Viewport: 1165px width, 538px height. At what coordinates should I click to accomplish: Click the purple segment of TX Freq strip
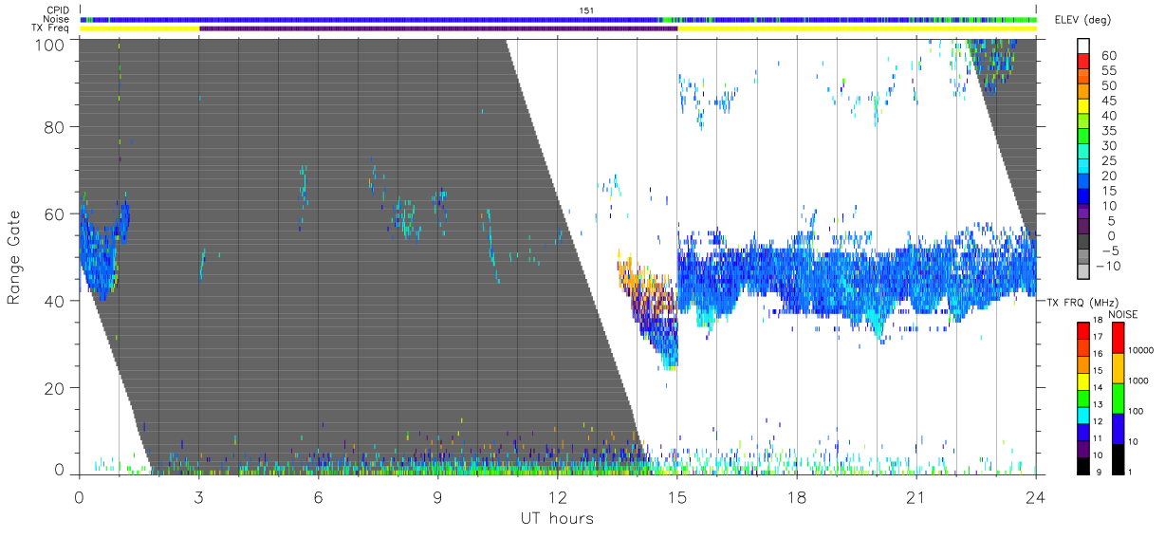pos(438,28)
